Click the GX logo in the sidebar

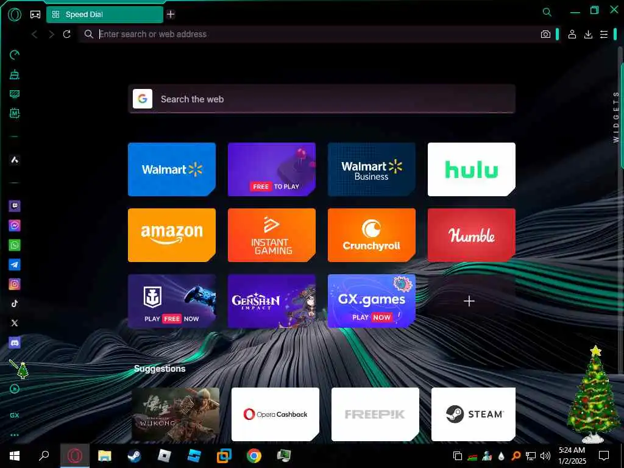(x=15, y=415)
